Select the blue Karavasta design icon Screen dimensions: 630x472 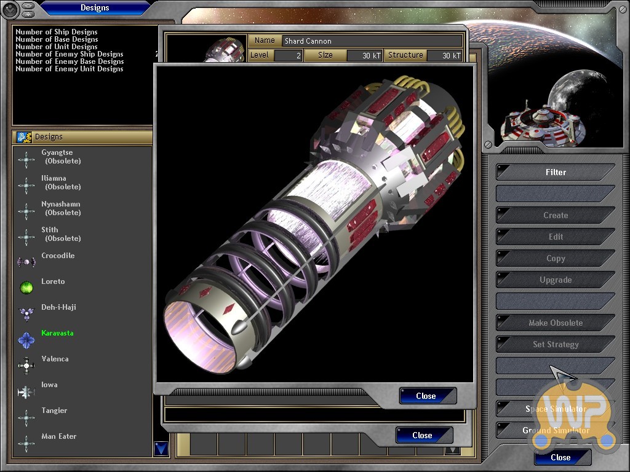coord(26,339)
